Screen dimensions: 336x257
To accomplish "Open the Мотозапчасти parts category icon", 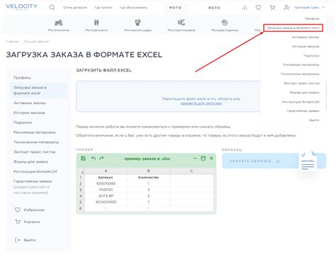I will click(96, 23).
